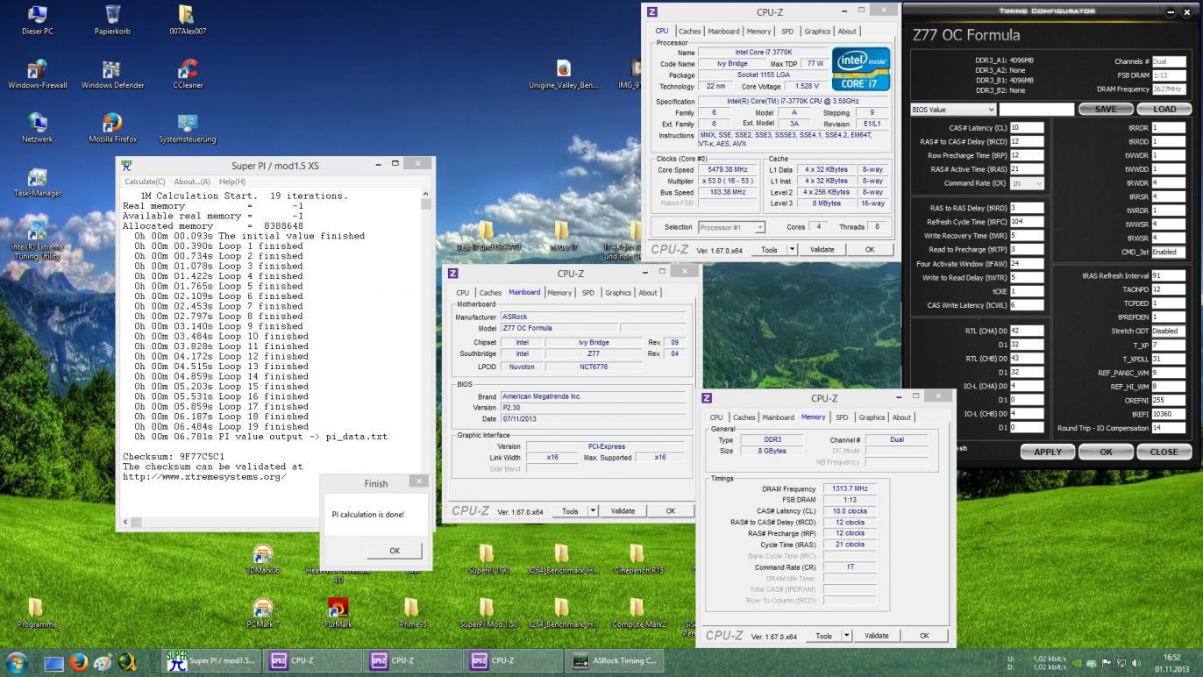Click the Round Trip - IO Compensation field
The image size is (1203, 677).
[x=1168, y=429]
